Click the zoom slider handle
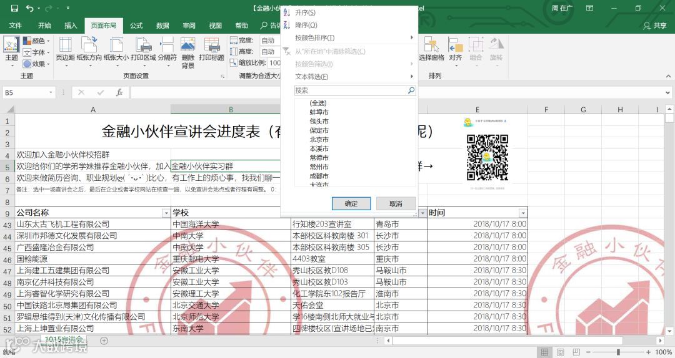This screenshot has width=675, height=358. point(619,352)
